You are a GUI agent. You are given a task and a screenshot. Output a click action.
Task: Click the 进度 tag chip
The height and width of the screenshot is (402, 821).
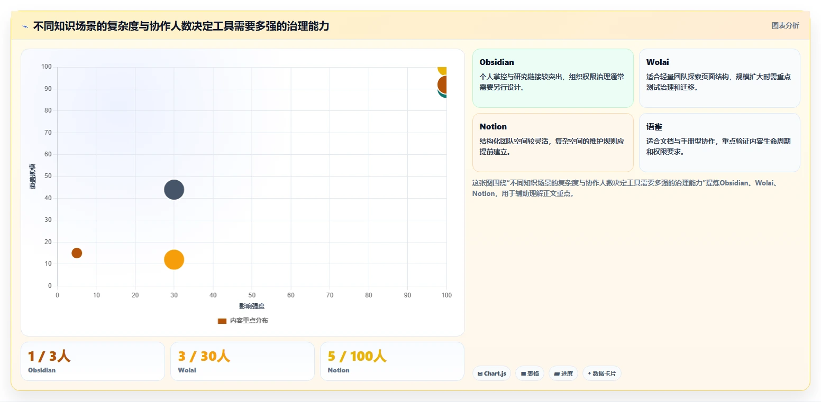pos(563,373)
